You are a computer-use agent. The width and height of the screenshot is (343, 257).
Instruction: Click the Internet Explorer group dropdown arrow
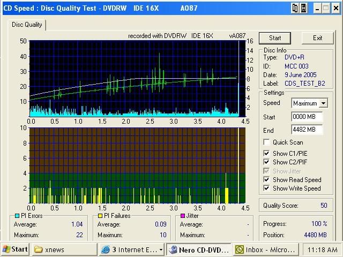161,250
